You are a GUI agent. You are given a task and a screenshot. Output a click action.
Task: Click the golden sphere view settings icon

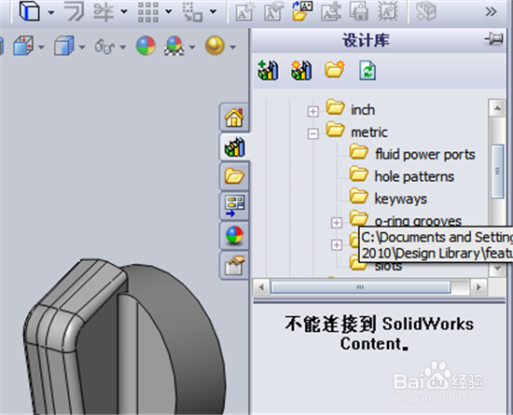[215, 46]
